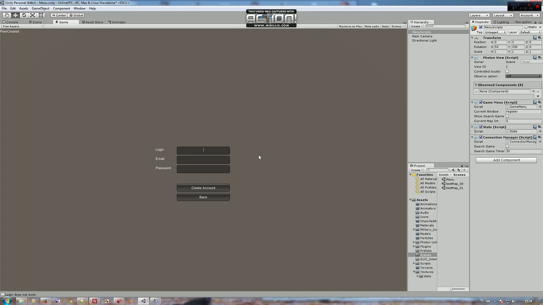Switch to the Console tab
The image size is (543, 305).
coord(11,22)
